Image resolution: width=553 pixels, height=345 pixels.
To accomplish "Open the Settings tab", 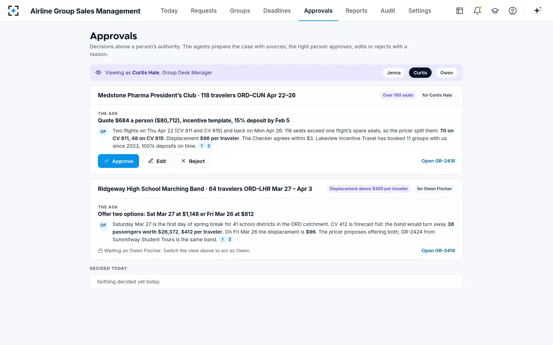I will coord(420,11).
